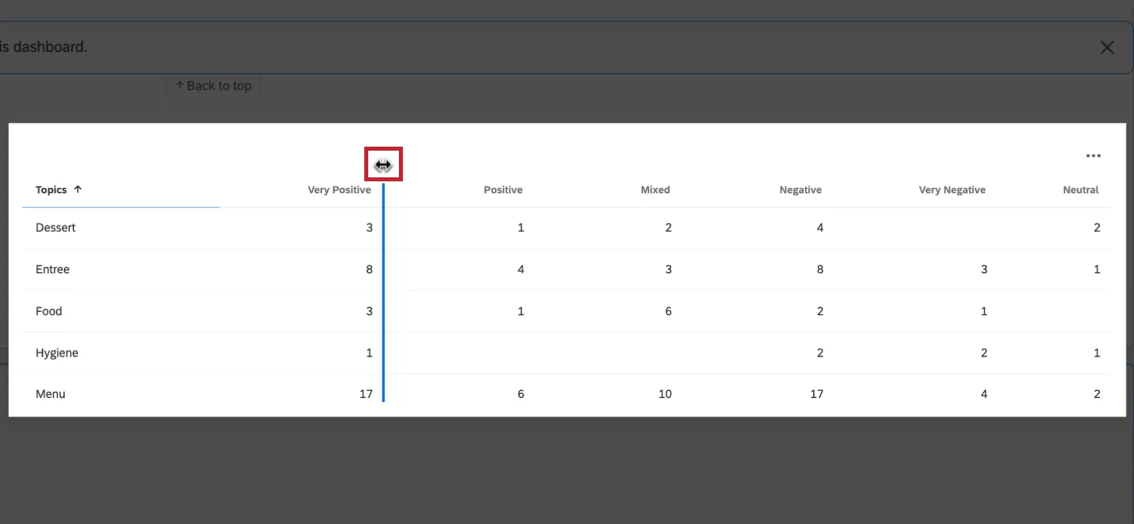Click Menu's Very Negative value 4
This screenshot has width=1134, height=524.
coord(984,394)
